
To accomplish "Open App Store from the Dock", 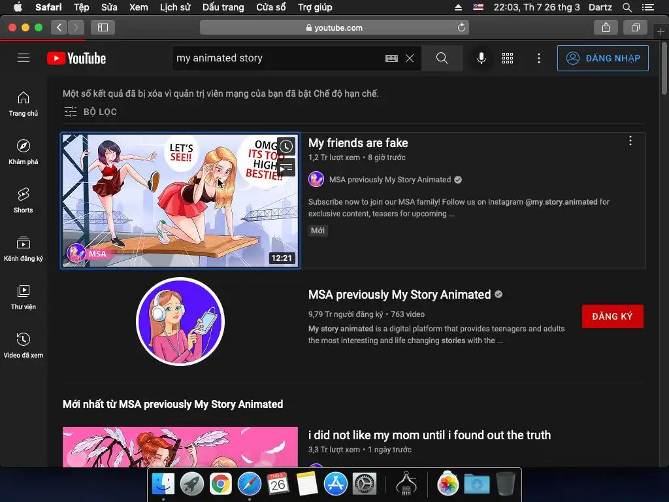I will pos(336,484).
